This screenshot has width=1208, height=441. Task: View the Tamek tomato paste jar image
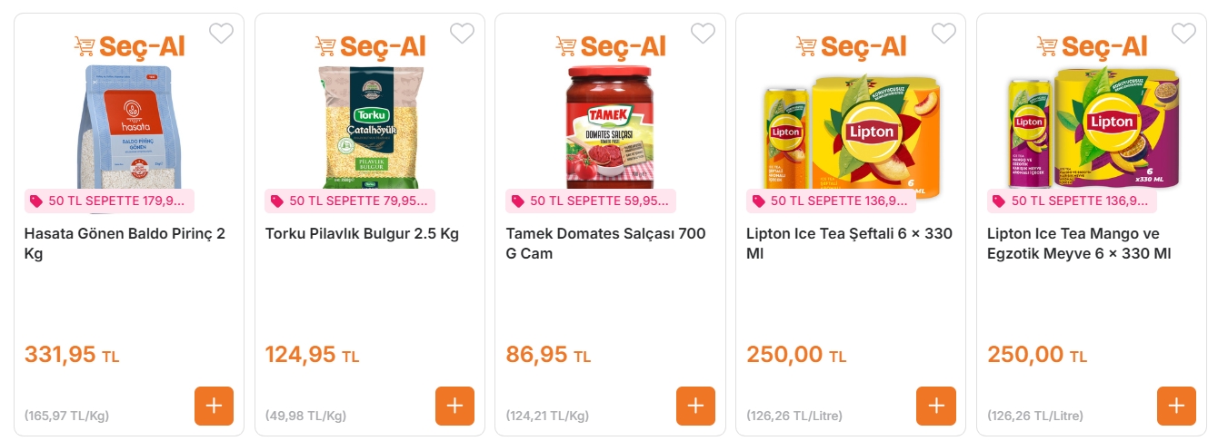(609, 127)
